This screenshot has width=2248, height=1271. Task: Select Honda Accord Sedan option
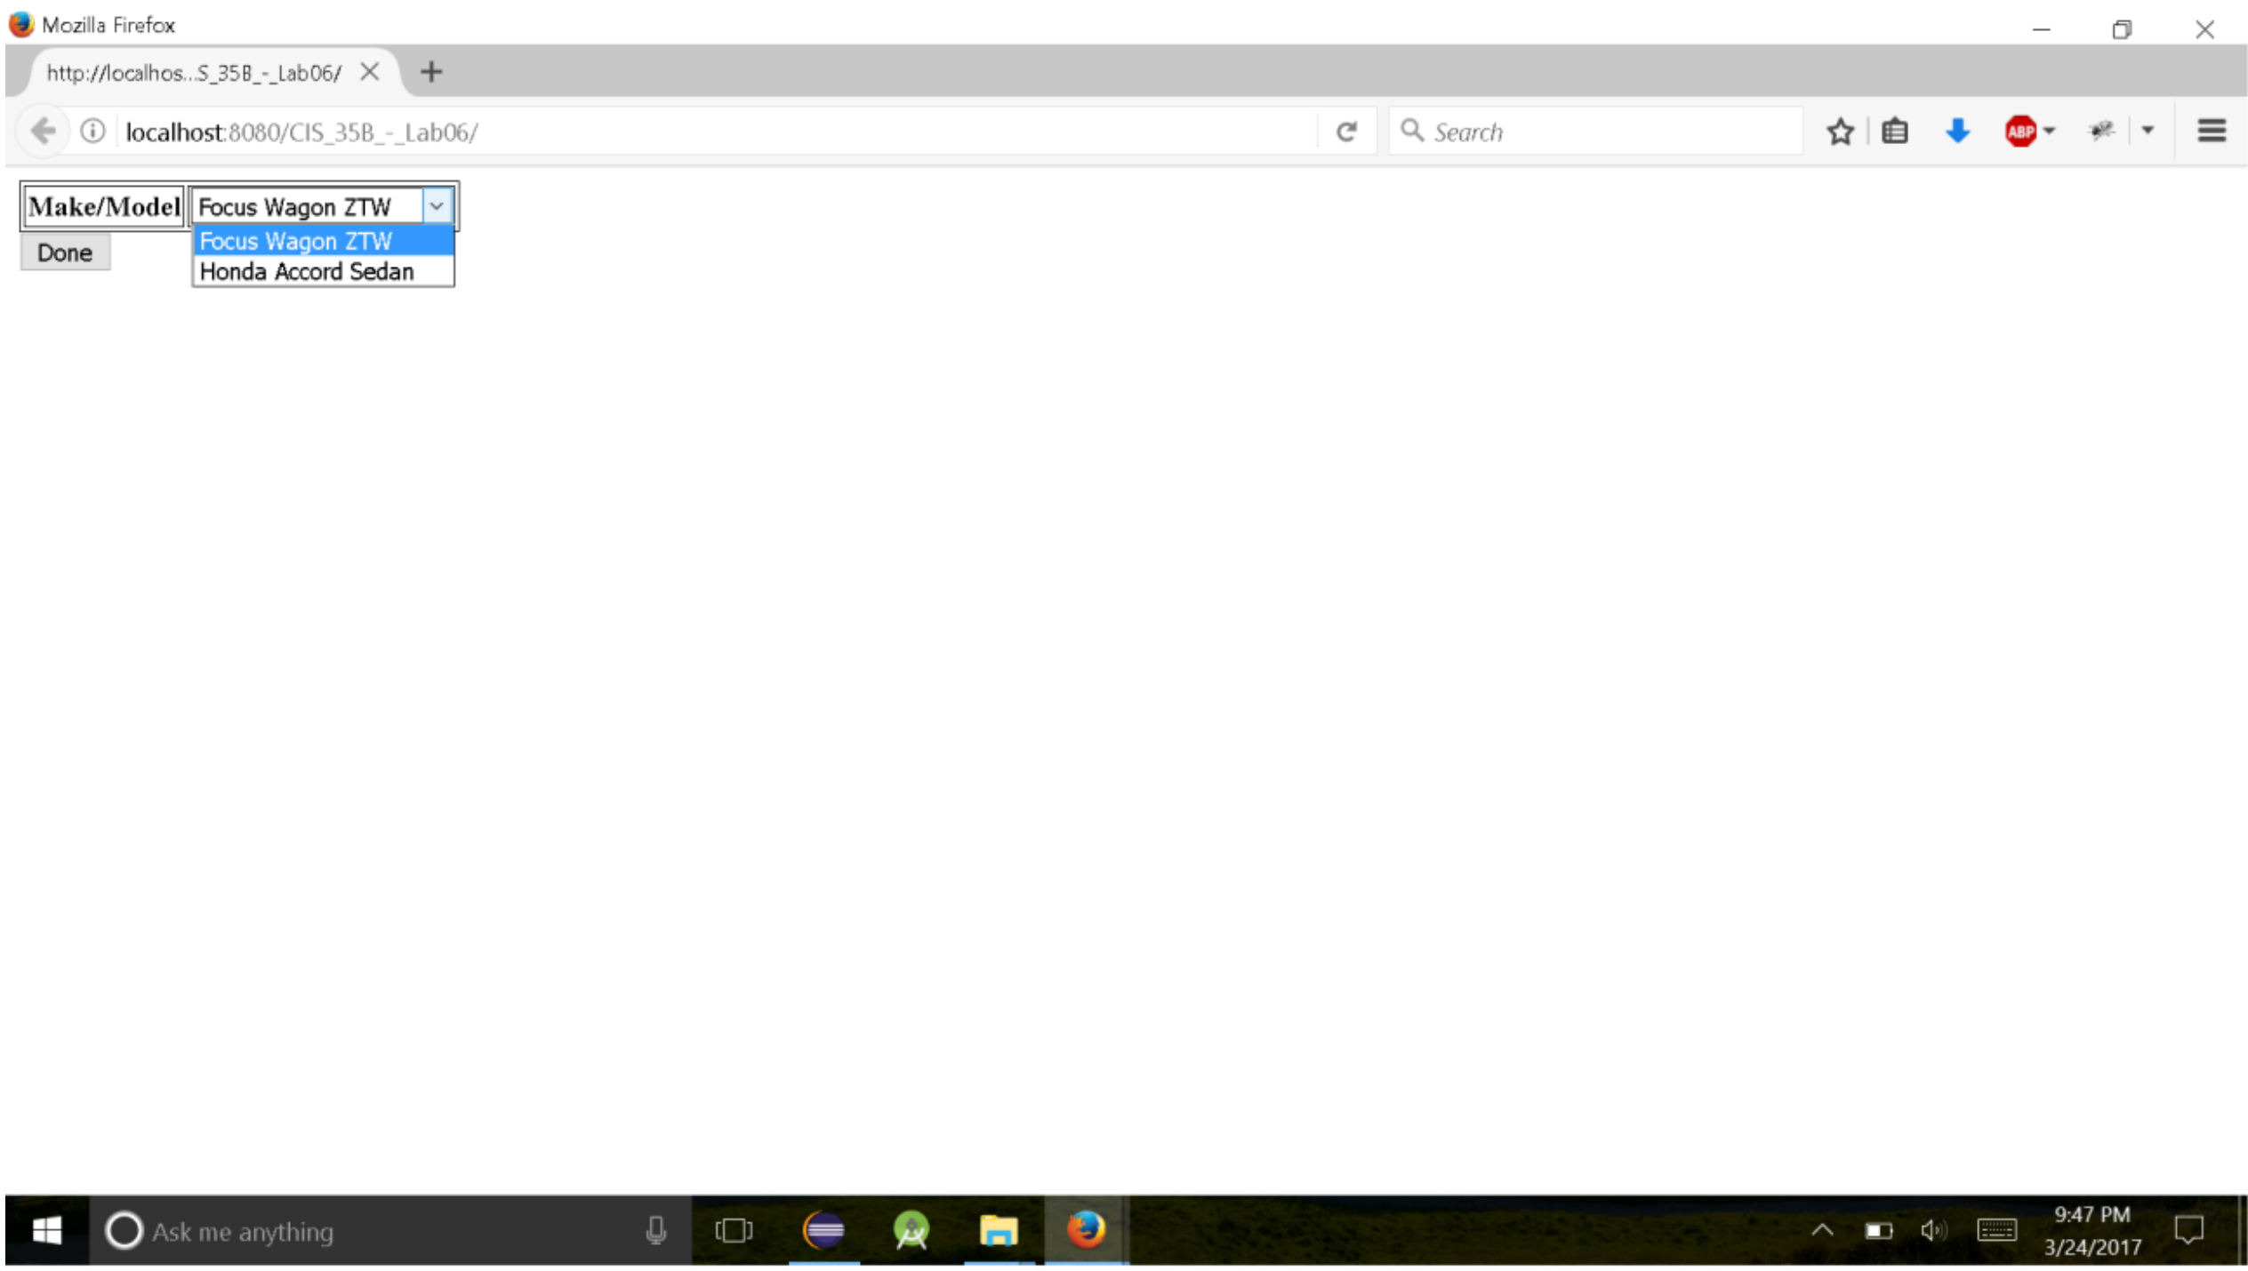[x=306, y=271]
